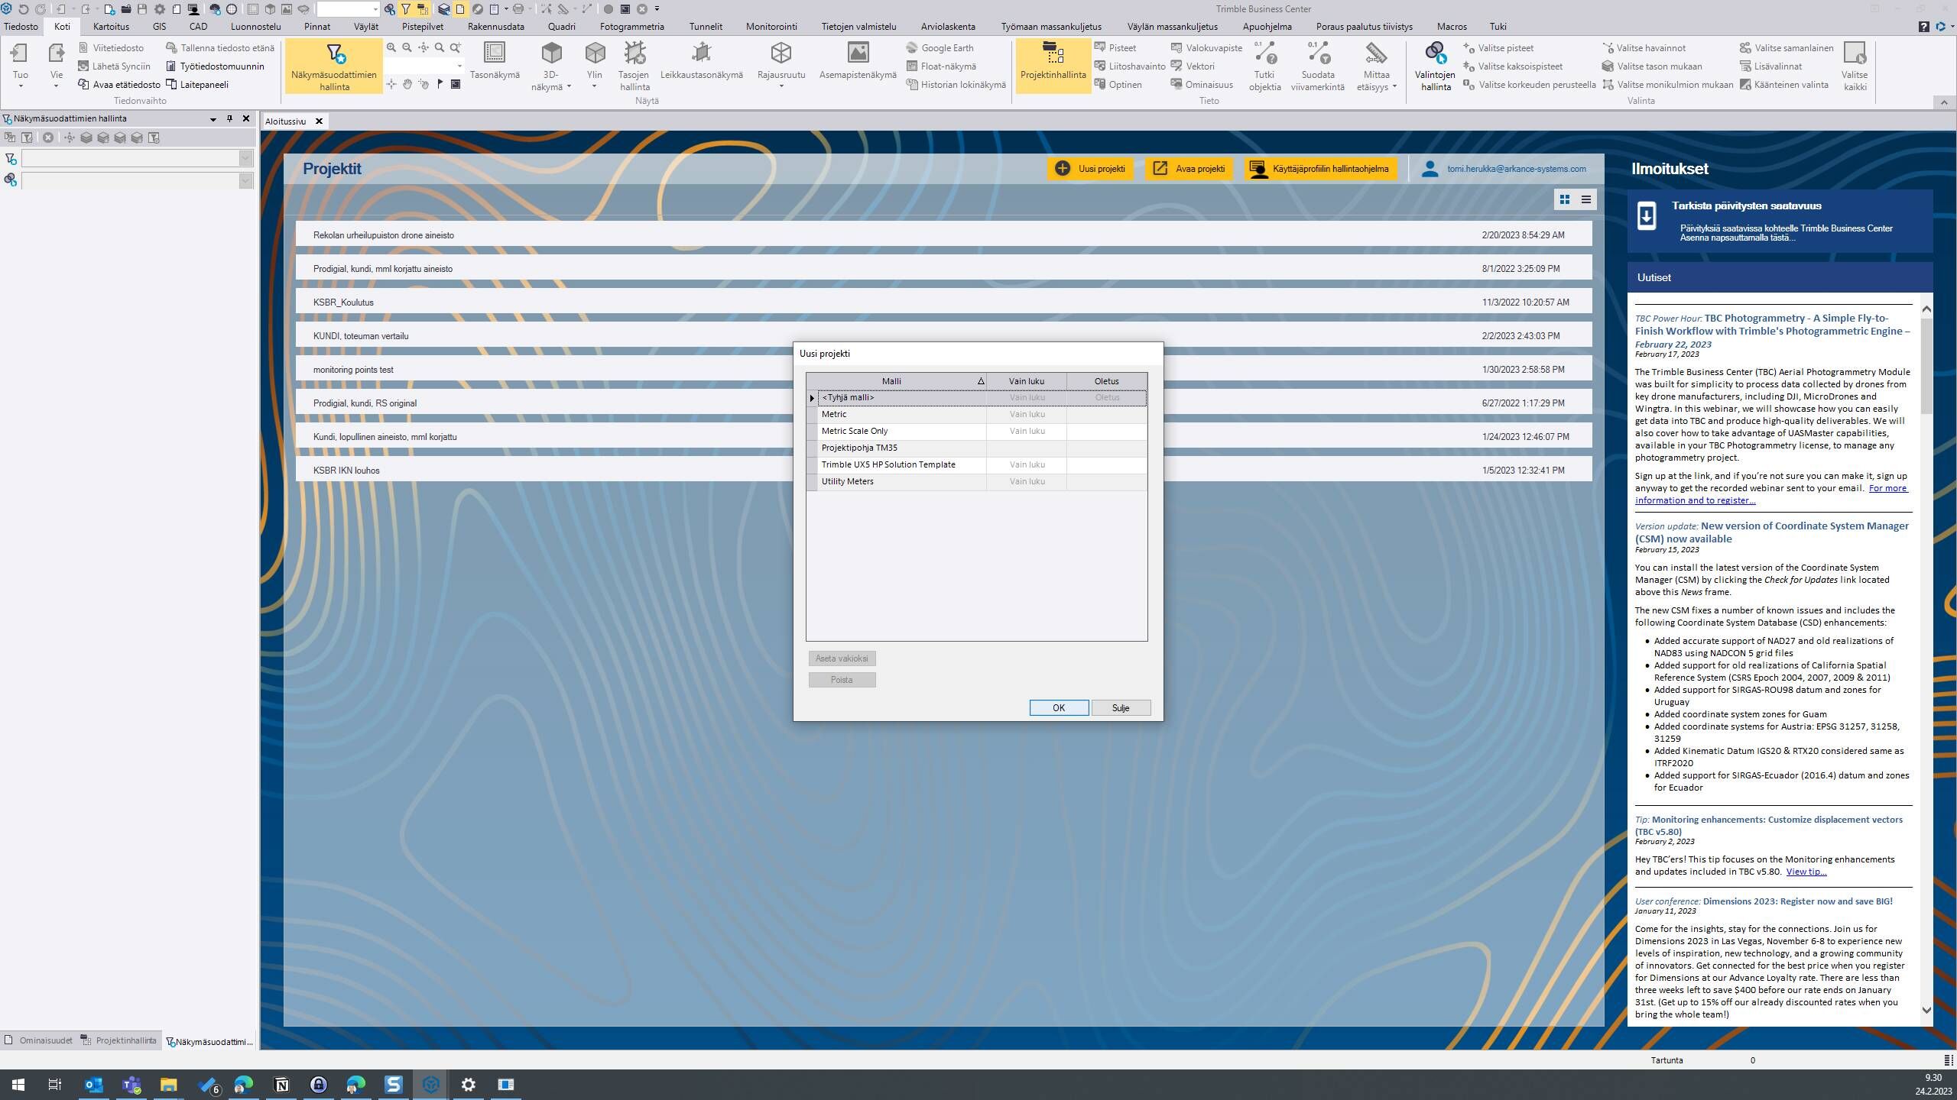This screenshot has height=1100, width=1957.
Task: Collapse the ribbon with the chevron
Action: point(1944,102)
